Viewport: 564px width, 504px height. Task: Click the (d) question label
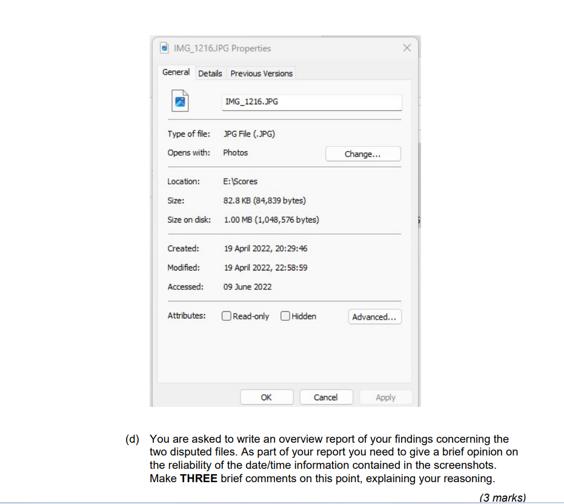pos(132,439)
